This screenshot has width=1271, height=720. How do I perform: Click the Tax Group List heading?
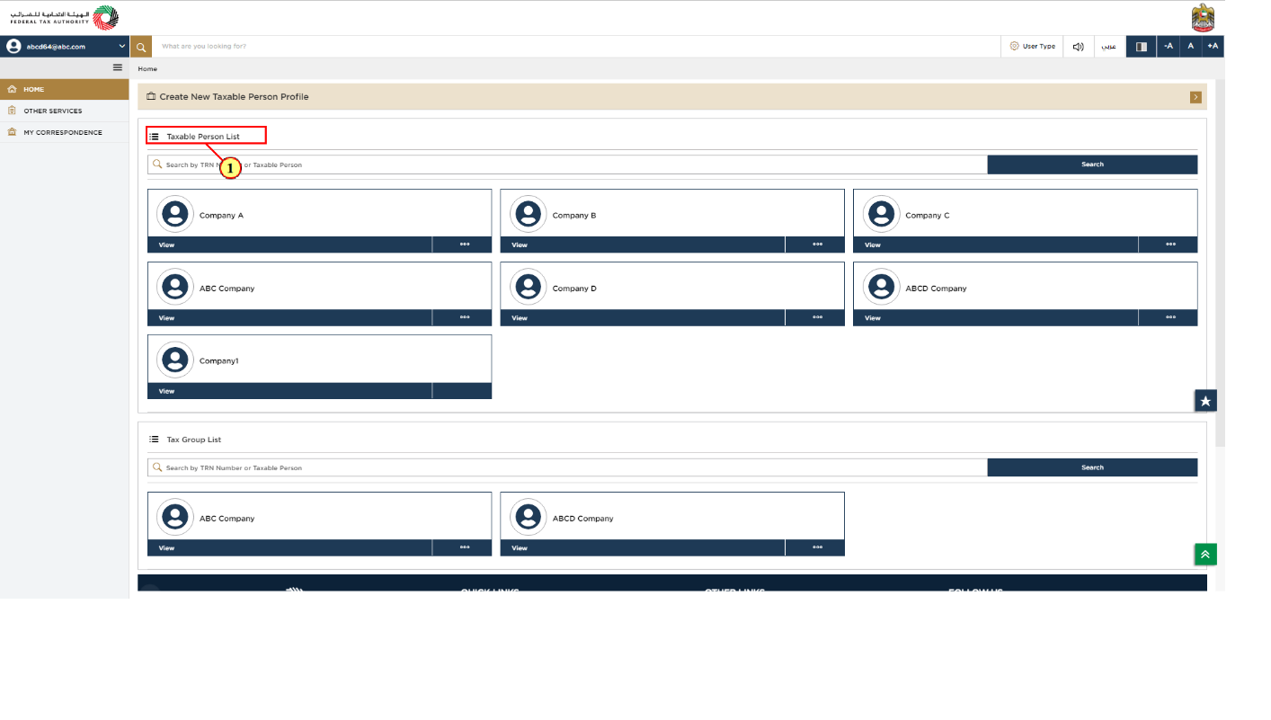(x=193, y=440)
